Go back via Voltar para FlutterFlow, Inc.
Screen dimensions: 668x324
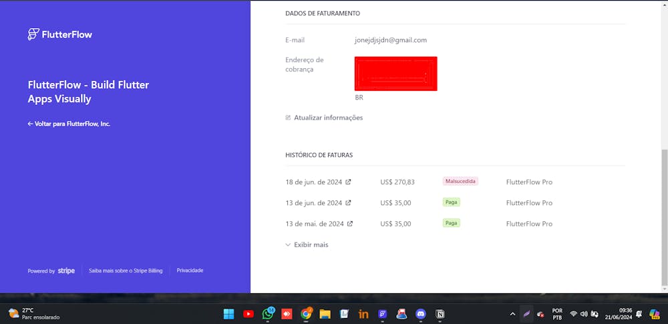click(69, 124)
